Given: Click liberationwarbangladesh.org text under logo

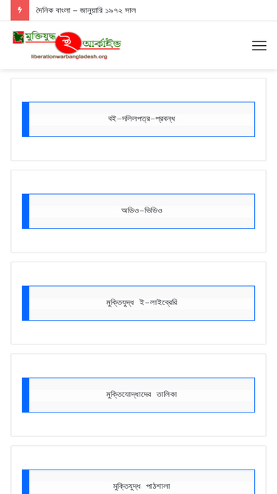Looking at the screenshot, I should point(69,57).
